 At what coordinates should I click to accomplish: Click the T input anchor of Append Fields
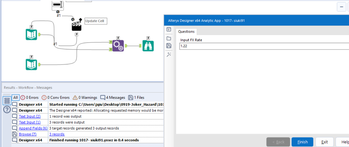[x=111, y=42]
